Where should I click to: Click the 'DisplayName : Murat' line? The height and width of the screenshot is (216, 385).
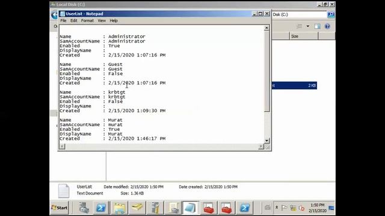coord(91,134)
